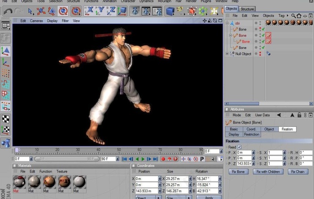
Task: Select the Model mode tool in left palette
Action: pyautogui.click(x=5, y=51)
